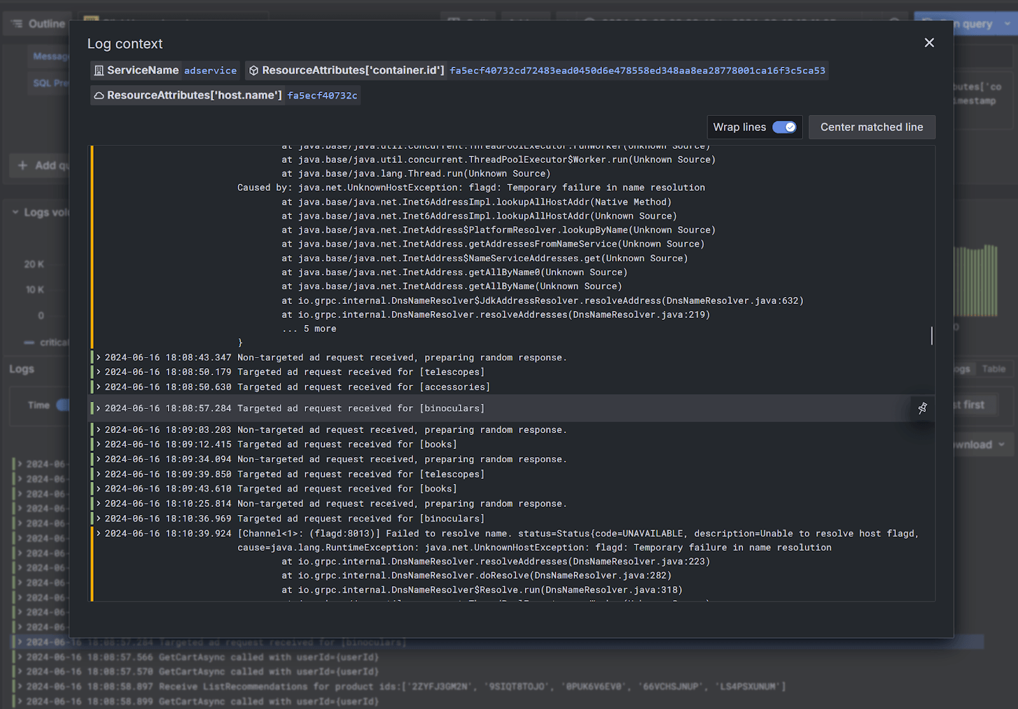Click the fa5ecf40732c host name value

(322, 95)
